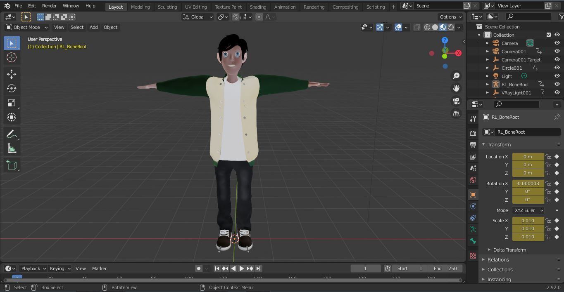Select the Select Box tool
The width and height of the screenshot is (564, 292).
pyautogui.click(x=12, y=43)
